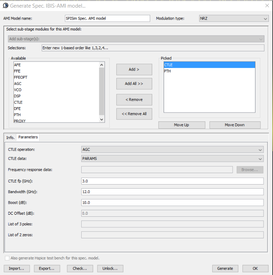This screenshot has width=273, height=275.
Task: Click the Boost (dB) input field
Action: click(172, 202)
